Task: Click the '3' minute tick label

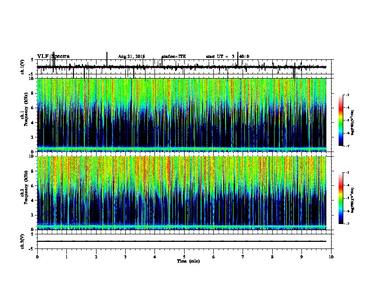Action: [125, 257]
